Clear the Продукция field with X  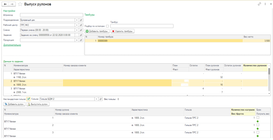[x=77, y=40]
